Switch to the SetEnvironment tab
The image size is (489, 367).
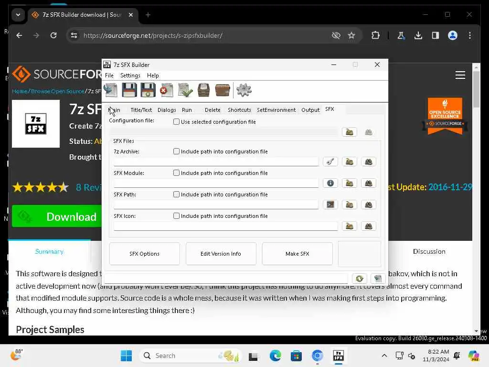[x=276, y=110]
